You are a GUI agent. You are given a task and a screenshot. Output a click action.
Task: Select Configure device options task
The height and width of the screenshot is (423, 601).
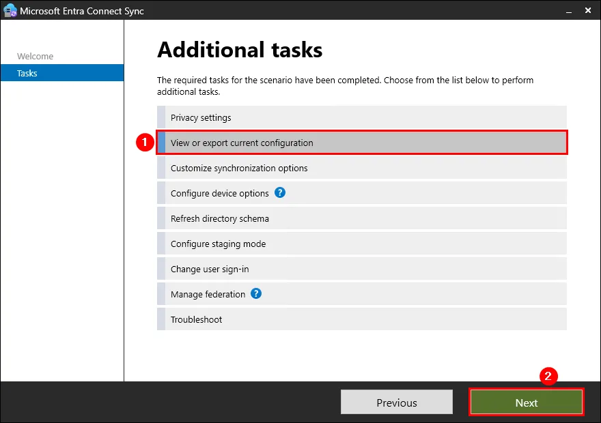(x=362, y=193)
